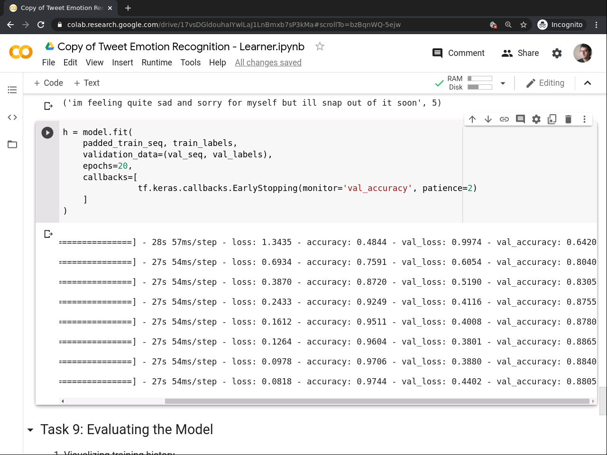Copy link to cell icon
The width and height of the screenshot is (607, 455).
pos(504,119)
